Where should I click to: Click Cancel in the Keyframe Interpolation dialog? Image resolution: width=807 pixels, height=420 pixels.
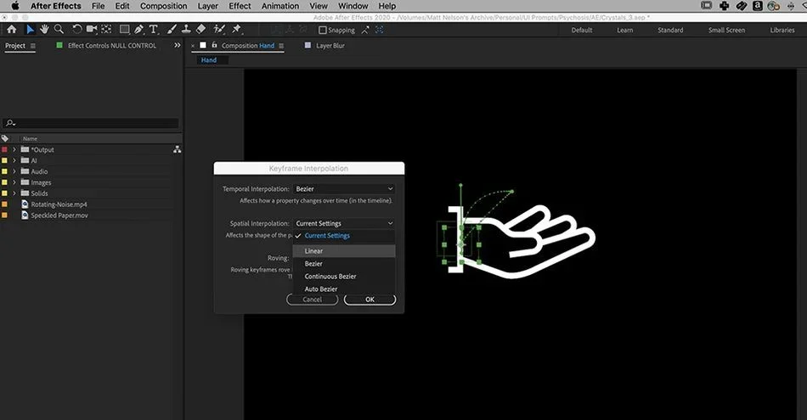pos(312,300)
